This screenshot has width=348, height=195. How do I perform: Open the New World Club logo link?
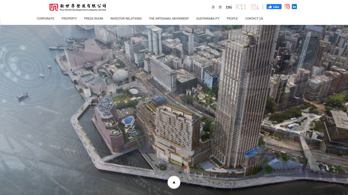pos(255,7)
